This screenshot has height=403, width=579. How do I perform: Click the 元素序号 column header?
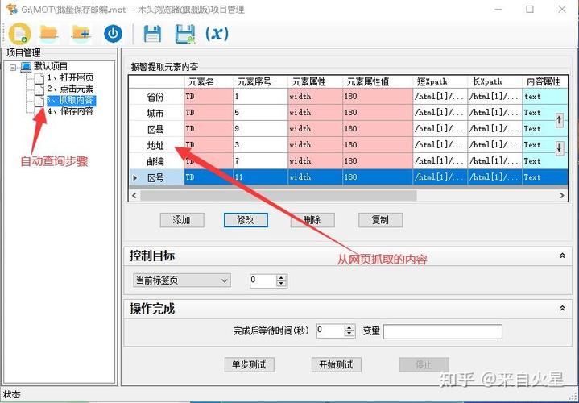pos(261,81)
